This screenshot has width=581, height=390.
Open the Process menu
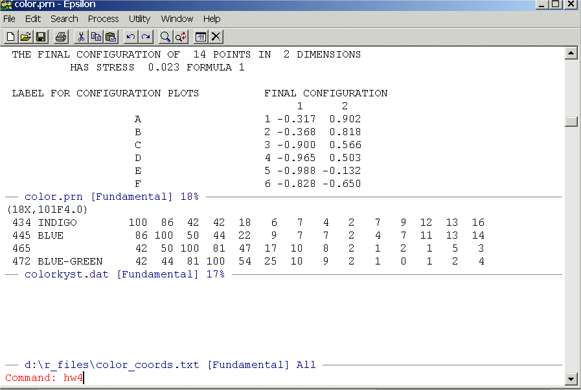[104, 19]
